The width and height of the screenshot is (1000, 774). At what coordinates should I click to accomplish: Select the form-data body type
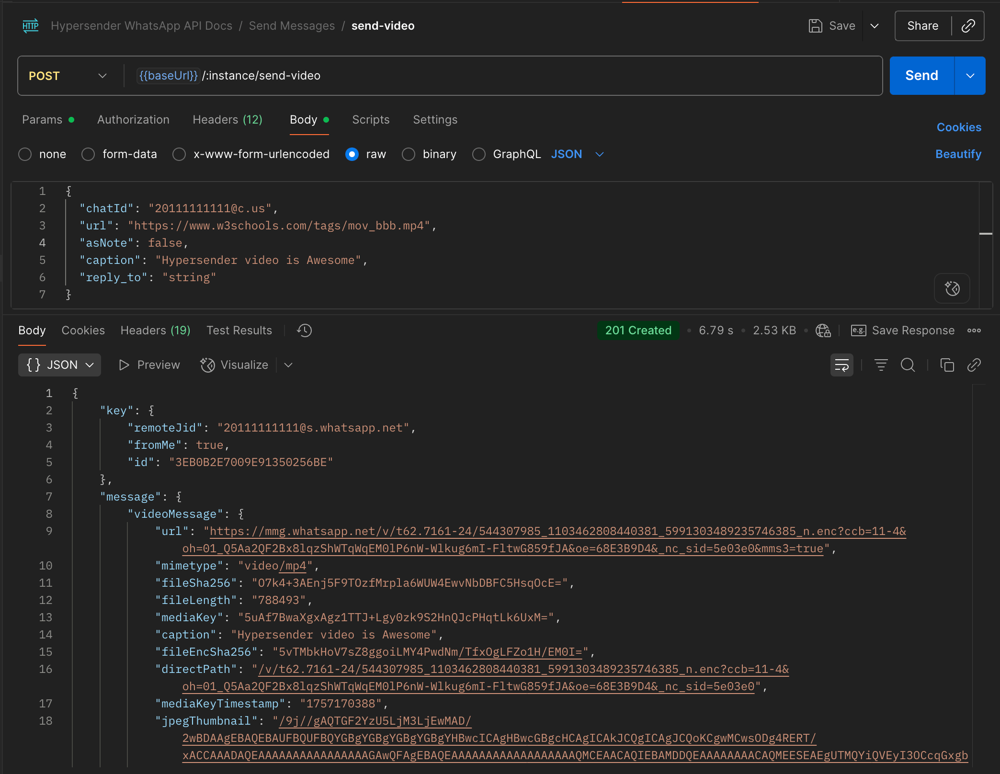[88, 154]
